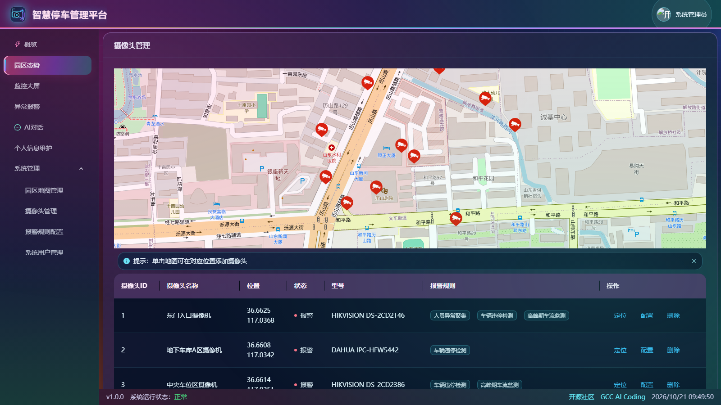Click the info icon in hint bar

pos(127,261)
